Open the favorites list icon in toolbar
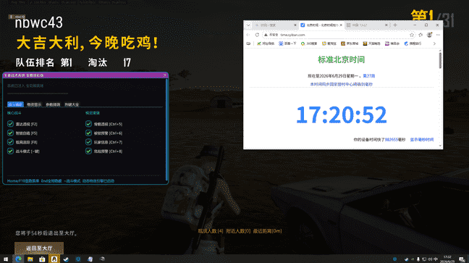 coord(421,35)
